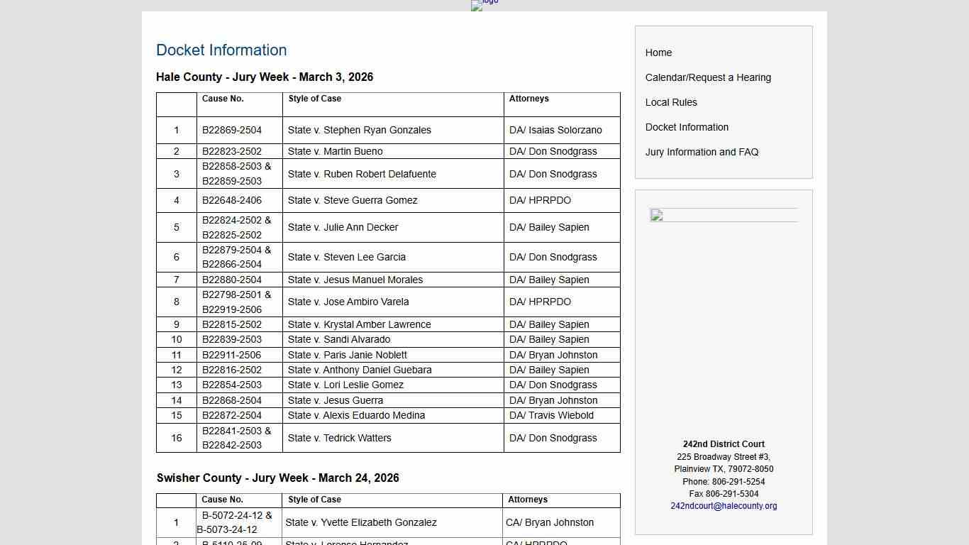
Task: Click the Hale County Jury Week heading
Action: 264,77
